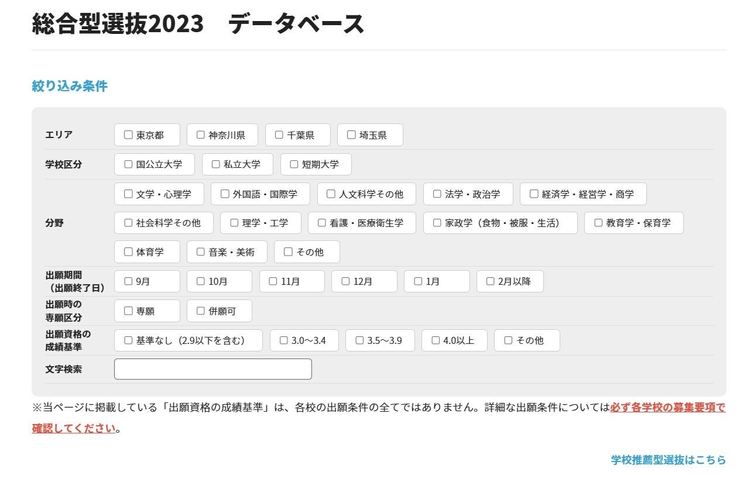
Task: Select the 10月 deadline checkbox
Action: pyautogui.click(x=201, y=281)
